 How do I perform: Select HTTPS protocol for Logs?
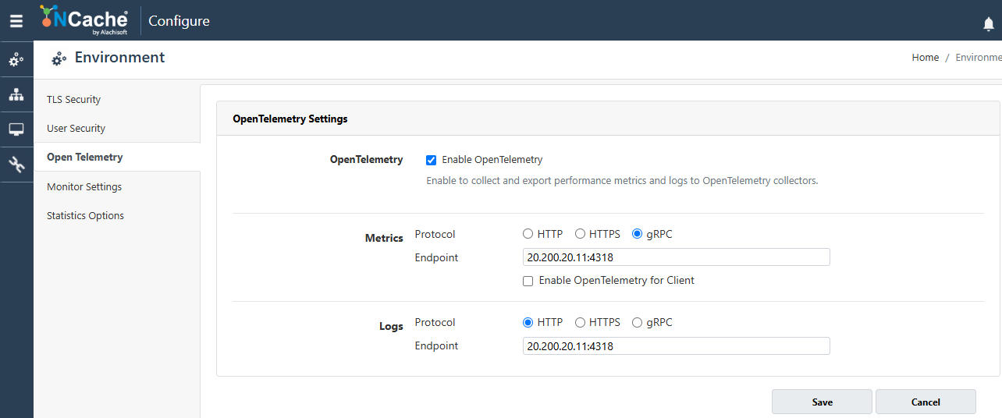pyautogui.click(x=580, y=322)
